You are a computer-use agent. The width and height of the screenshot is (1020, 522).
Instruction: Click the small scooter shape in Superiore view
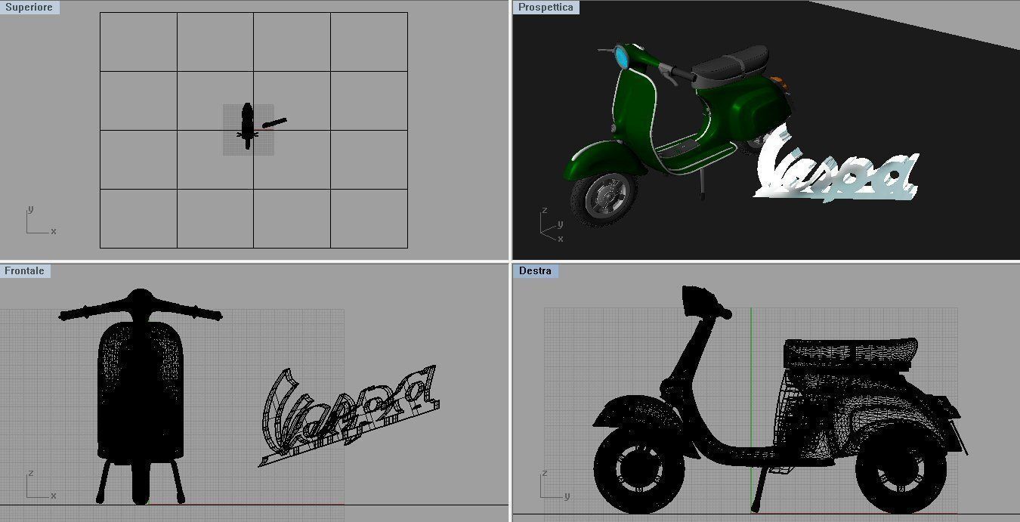pos(247,126)
